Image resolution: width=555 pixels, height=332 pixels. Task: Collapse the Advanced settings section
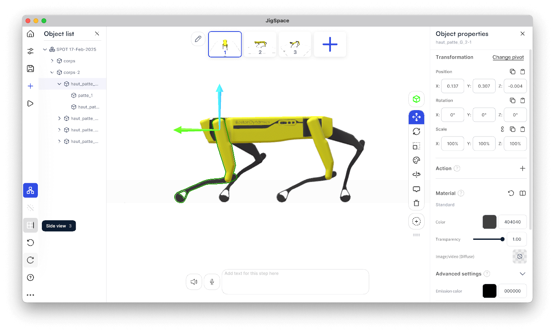pos(523,274)
